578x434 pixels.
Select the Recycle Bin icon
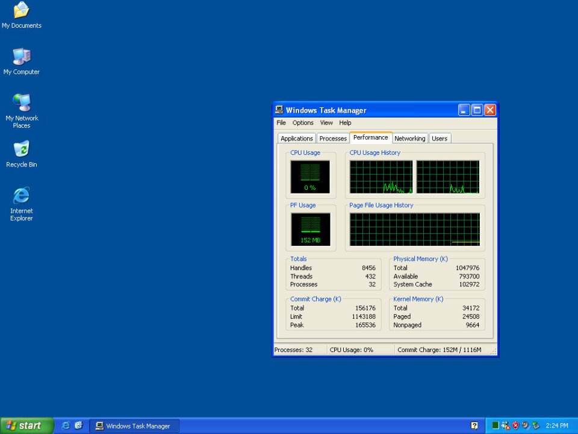pyautogui.click(x=21, y=149)
